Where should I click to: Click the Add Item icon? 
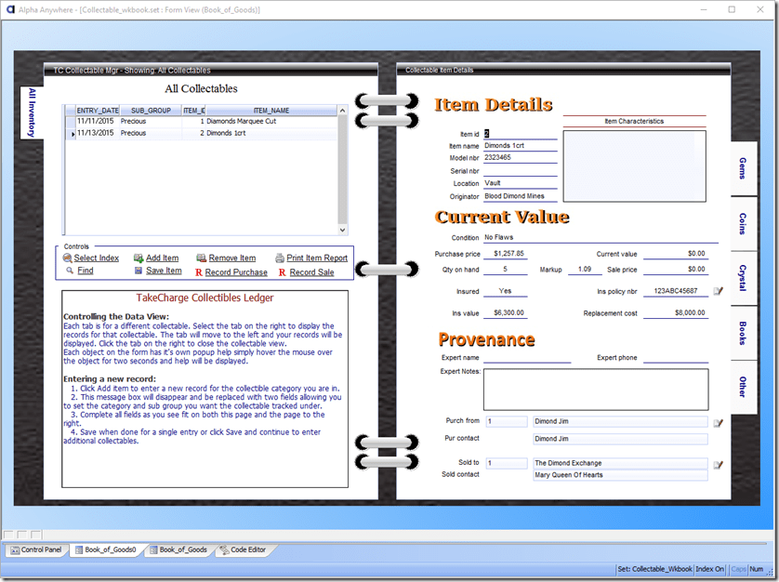(139, 258)
